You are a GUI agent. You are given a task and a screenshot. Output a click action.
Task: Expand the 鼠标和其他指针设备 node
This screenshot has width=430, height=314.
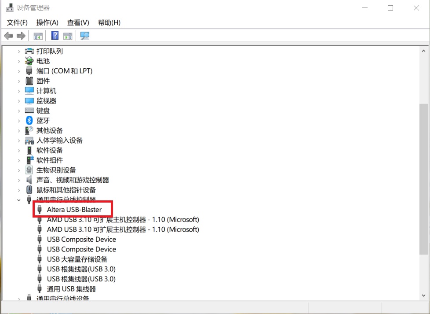point(18,190)
